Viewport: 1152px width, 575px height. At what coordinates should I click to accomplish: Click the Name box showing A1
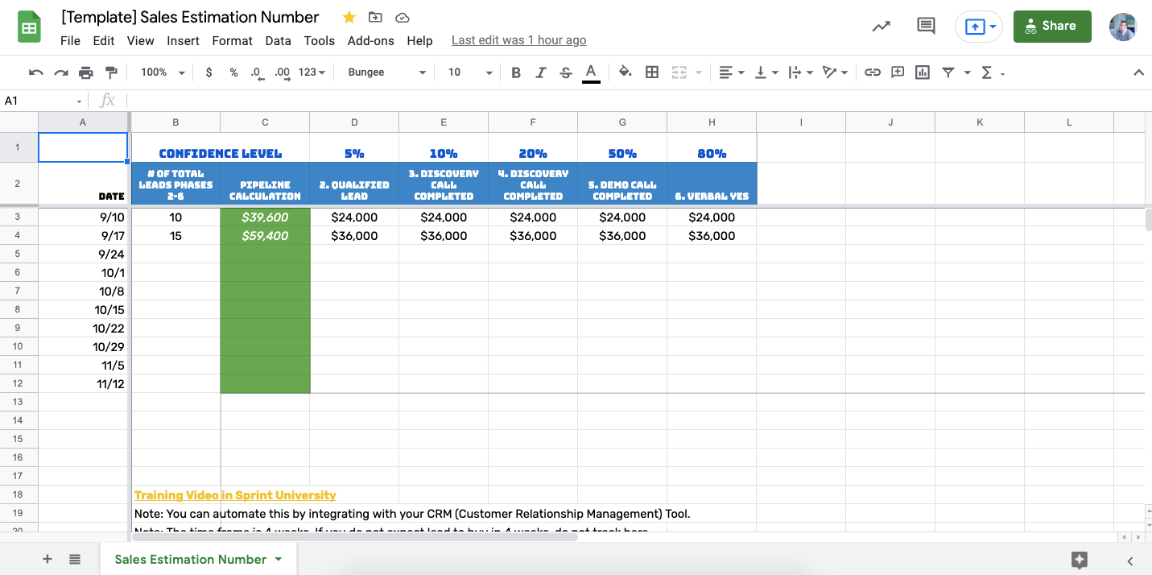click(43, 101)
